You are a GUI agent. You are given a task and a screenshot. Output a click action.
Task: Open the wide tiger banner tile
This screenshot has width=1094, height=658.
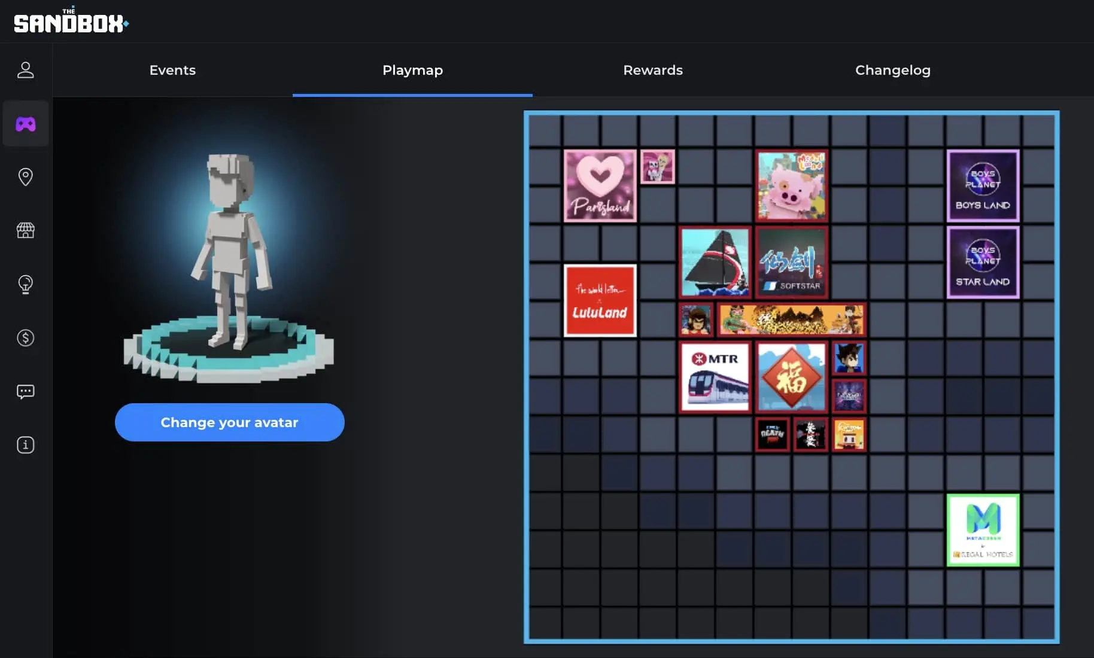[792, 319]
